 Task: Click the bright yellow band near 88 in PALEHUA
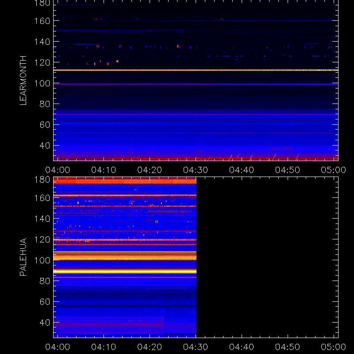click(125, 271)
